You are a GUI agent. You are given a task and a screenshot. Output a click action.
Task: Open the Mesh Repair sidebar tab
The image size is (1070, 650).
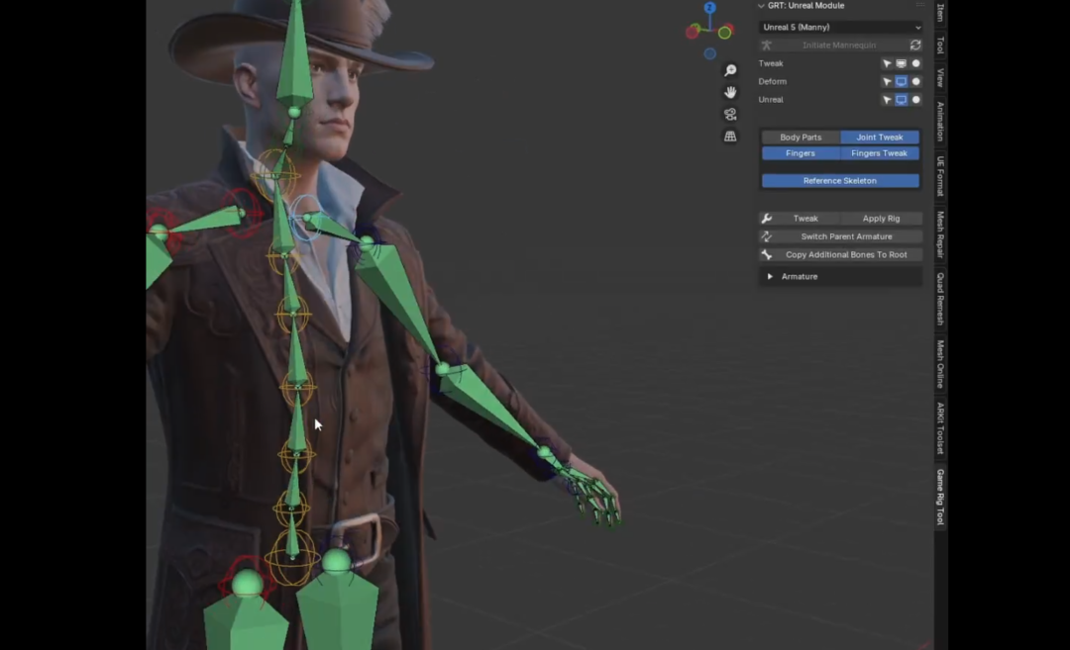point(938,232)
